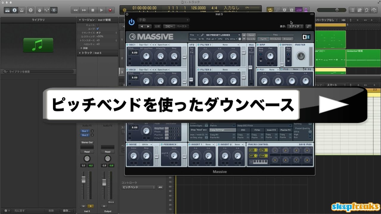This screenshot has height=214, width=381.
Task: Toggle the Mute (ミュート) checkbox in region inspector
Action: pos(97,25)
